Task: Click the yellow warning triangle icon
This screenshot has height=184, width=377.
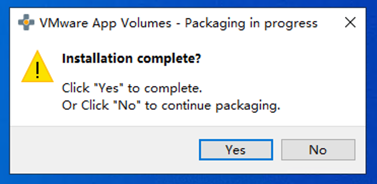Action: (x=38, y=67)
